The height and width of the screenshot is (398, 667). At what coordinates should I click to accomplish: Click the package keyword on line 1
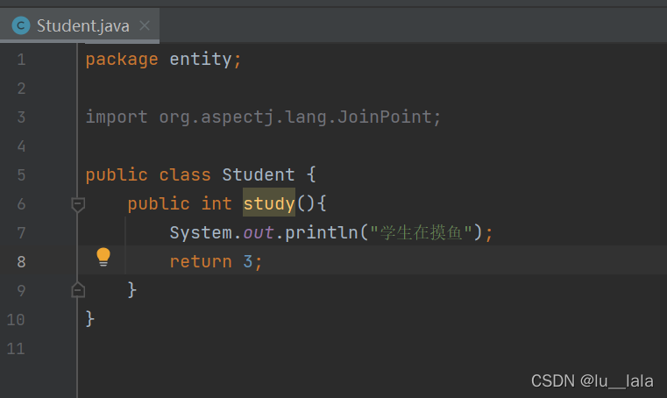point(122,60)
